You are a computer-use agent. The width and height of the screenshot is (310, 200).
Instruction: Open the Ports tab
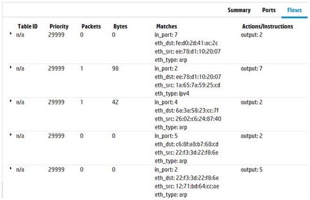[x=269, y=10]
